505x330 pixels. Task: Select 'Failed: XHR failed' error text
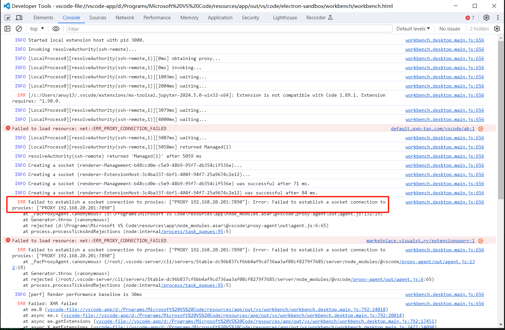click(53, 303)
